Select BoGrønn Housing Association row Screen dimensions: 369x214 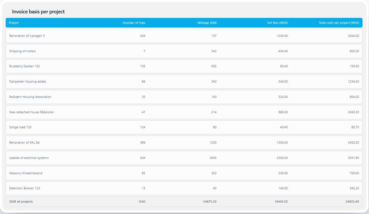(30, 97)
